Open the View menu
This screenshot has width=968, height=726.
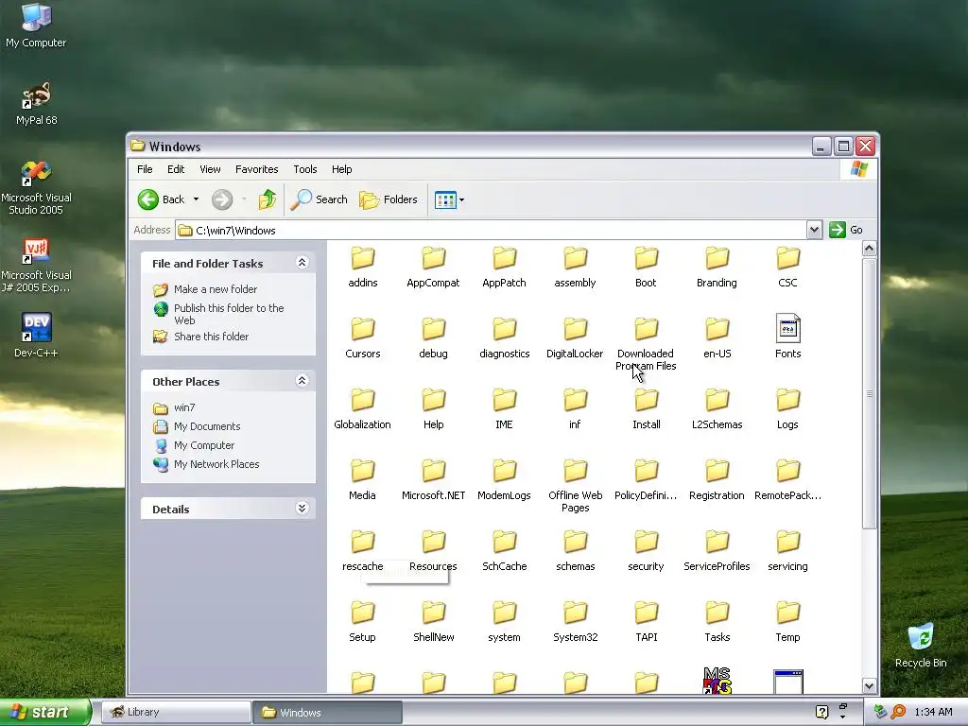tap(210, 169)
